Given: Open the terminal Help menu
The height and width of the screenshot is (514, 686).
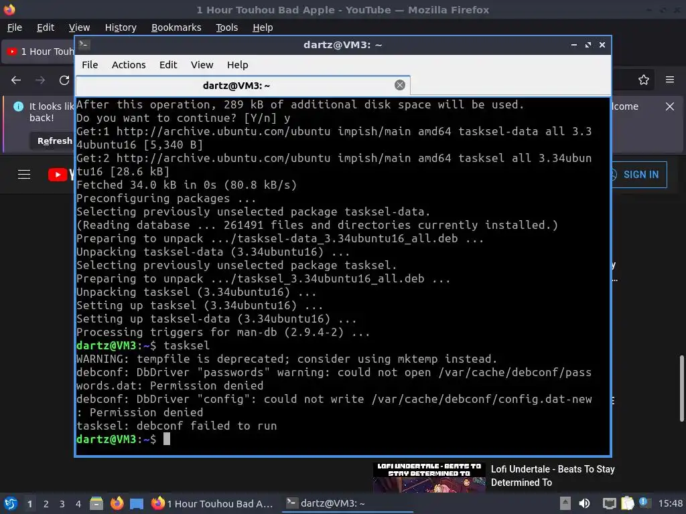Looking at the screenshot, I should point(238,65).
